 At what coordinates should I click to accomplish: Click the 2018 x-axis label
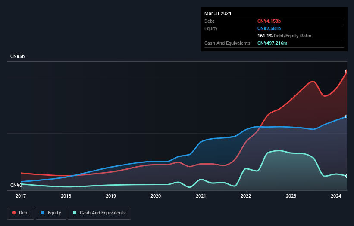pyautogui.click(x=66, y=196)
